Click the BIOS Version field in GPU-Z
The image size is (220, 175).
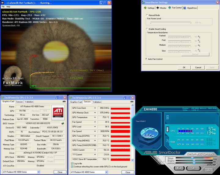point(38,123)
